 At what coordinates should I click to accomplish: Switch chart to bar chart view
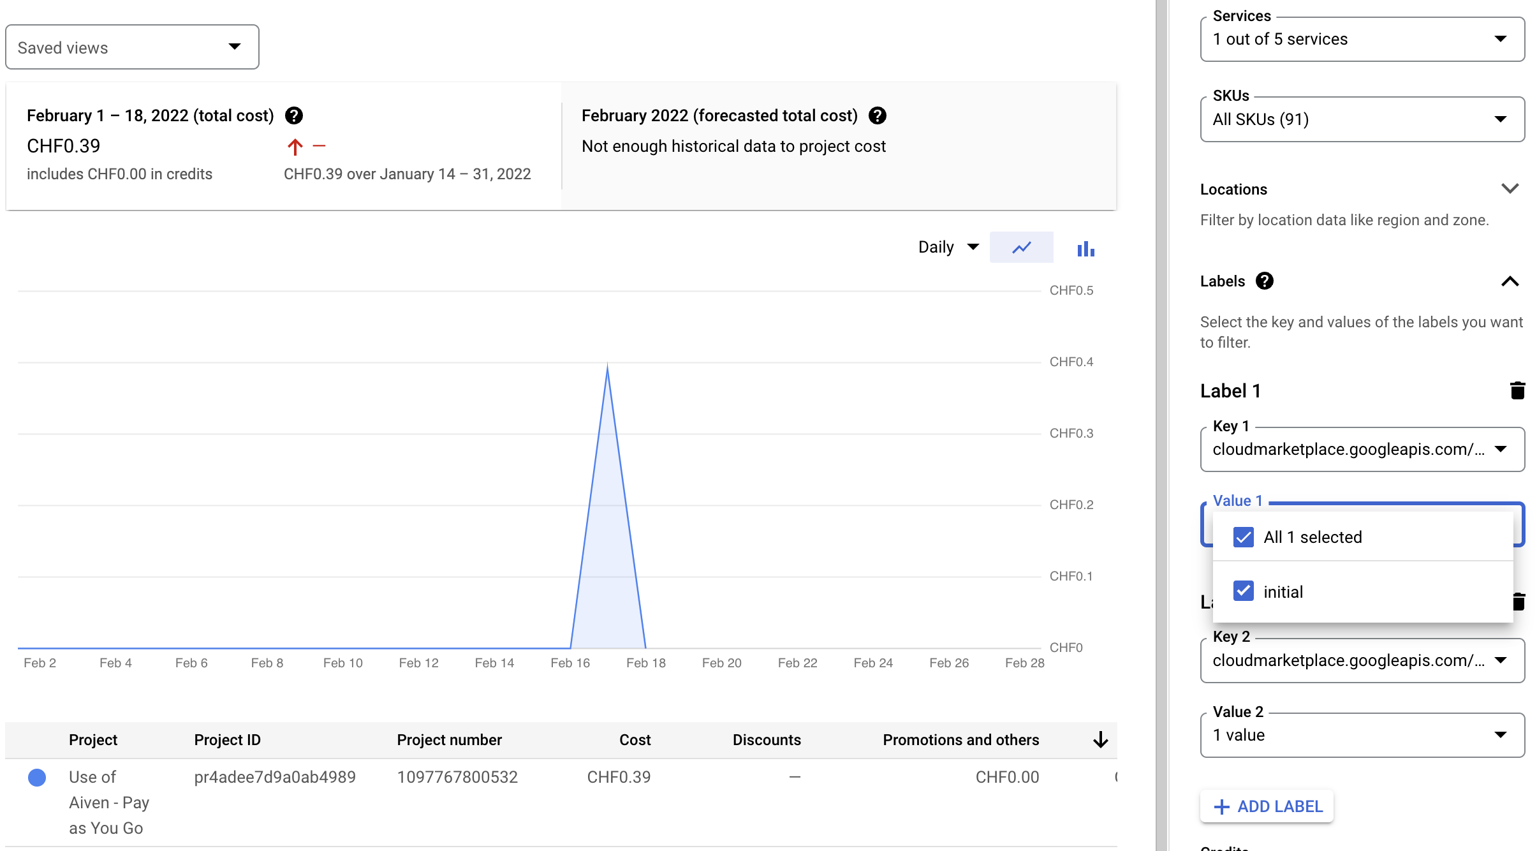1085,248
